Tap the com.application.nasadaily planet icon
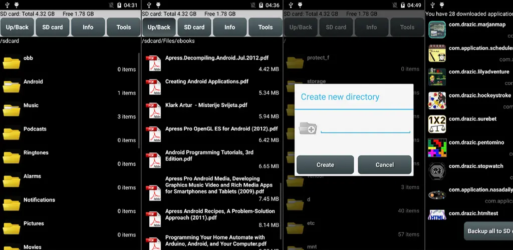Viewport: 513px width, 250px height. coord(437,195)
